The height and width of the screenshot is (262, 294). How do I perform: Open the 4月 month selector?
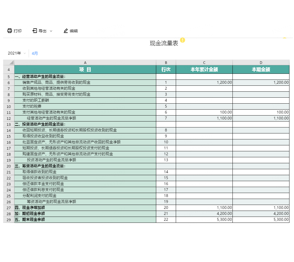click(35, 53)
